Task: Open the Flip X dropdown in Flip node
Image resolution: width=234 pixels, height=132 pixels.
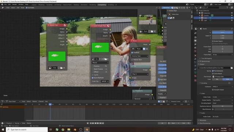Action: (140, 74)
